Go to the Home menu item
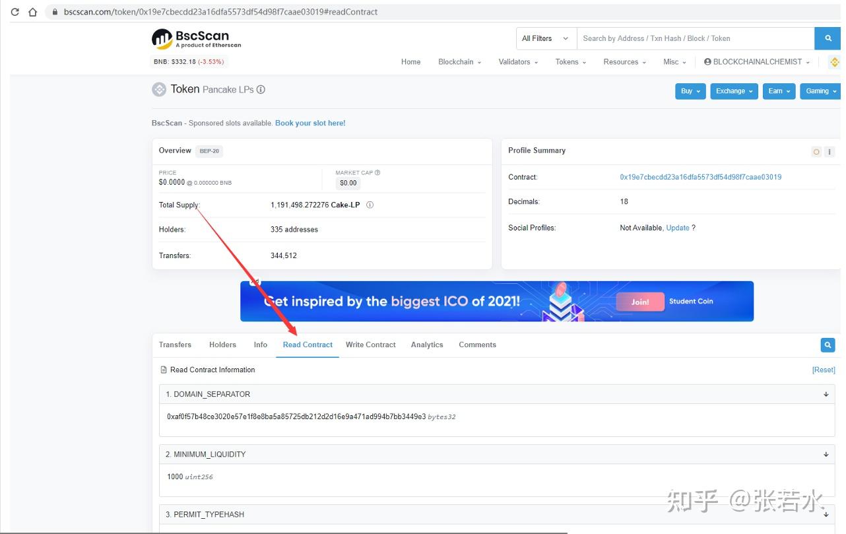The height and width of the screenshot is (534, 846). (410, 62)
